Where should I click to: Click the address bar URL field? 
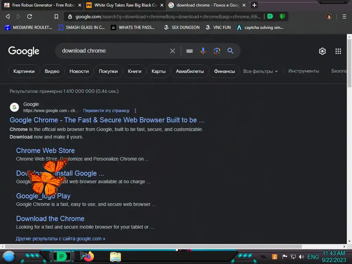[168, 16]
